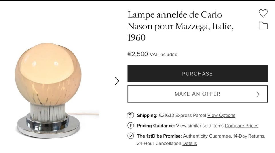This screenshot has height=153, width=275.
Task: Click the VAT Included text
Action: [164, 54]
